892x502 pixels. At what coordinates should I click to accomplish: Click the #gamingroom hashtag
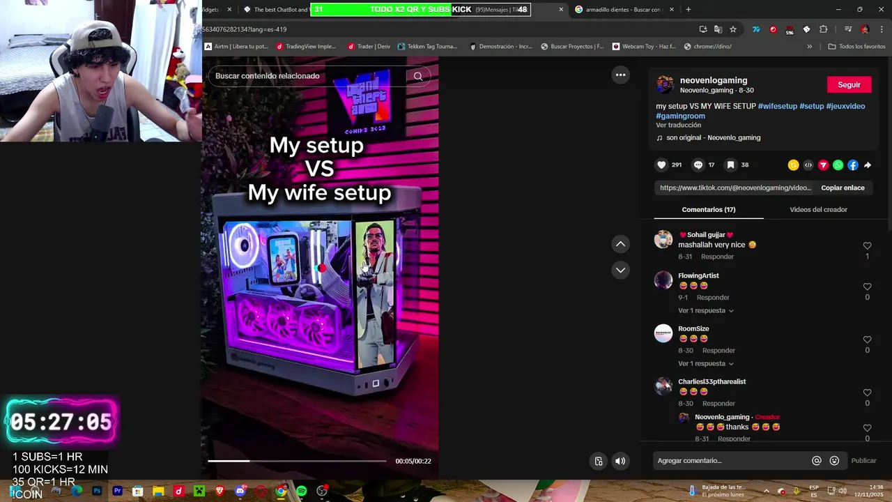point(680,116)
